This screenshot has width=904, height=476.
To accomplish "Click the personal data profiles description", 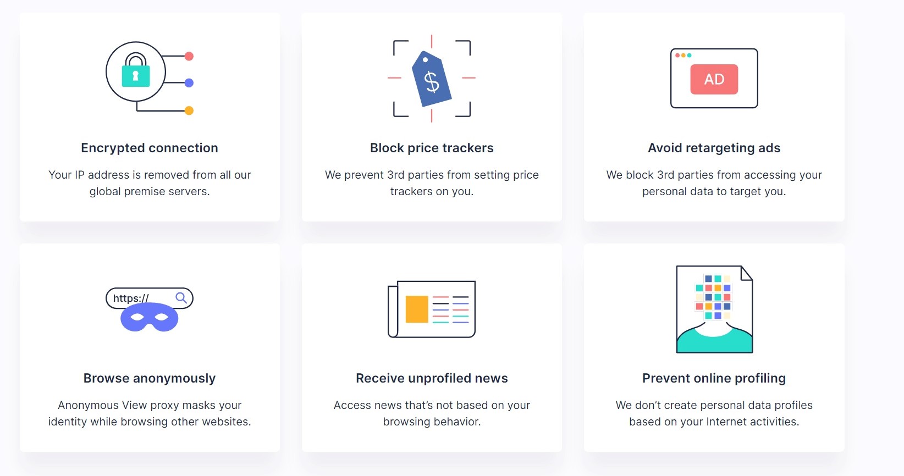I will click(714, 413).
